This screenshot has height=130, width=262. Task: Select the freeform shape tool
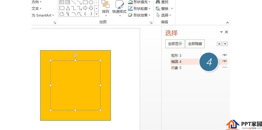(62, 14)
